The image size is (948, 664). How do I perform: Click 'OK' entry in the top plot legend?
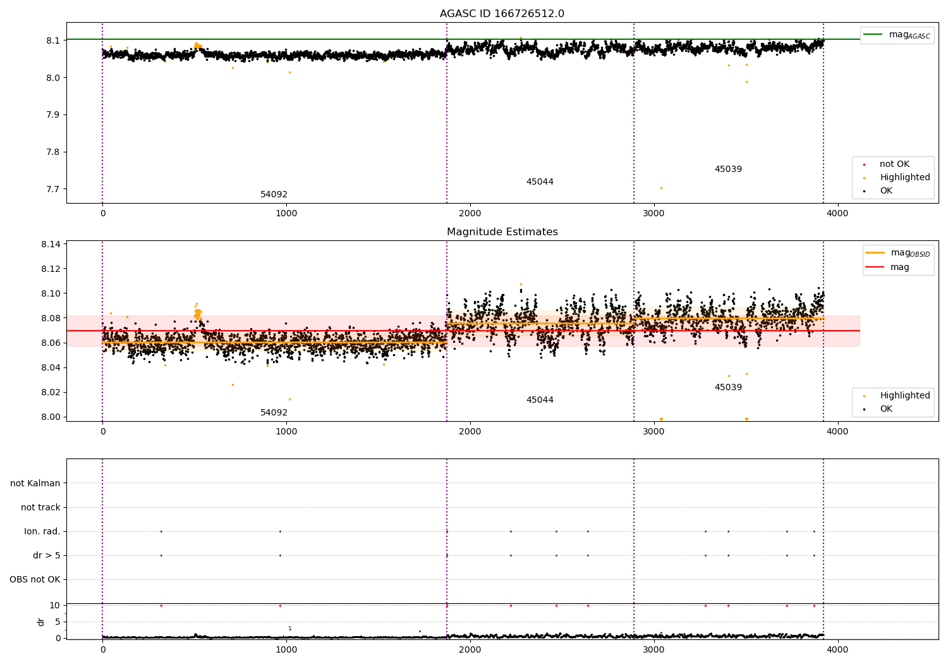pyautogui.click(x=886, y=191)
